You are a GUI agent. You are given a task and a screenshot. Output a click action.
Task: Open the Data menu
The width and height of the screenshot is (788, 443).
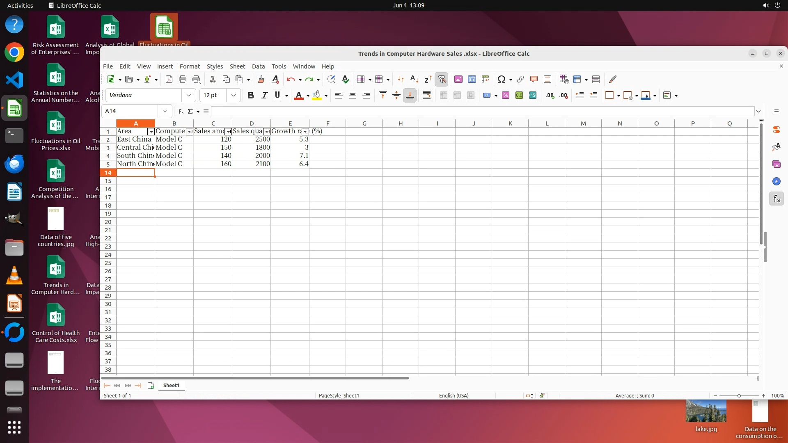click(x=258, y=66)
